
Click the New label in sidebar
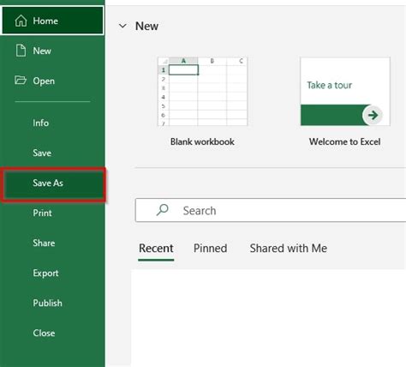[x=42, y=51]
